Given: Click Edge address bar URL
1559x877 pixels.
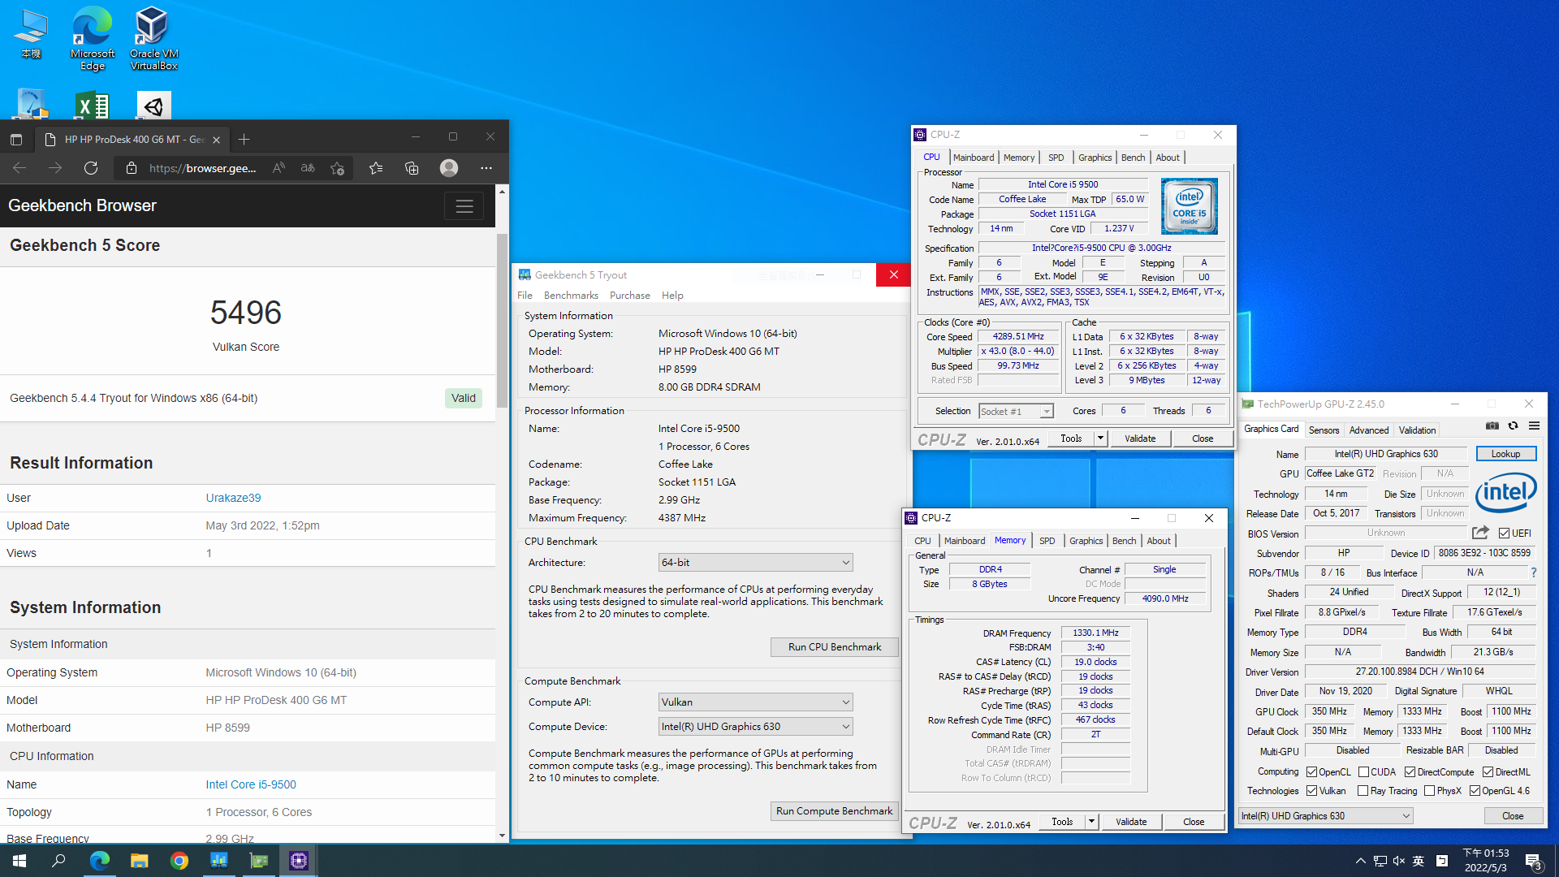Looking at the screenshot, I should [202, 168].
